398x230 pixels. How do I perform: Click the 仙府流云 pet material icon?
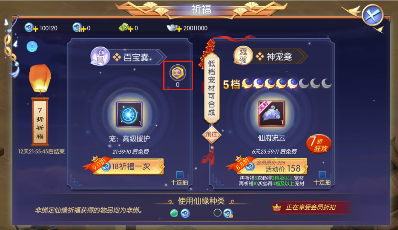point(272,114)
